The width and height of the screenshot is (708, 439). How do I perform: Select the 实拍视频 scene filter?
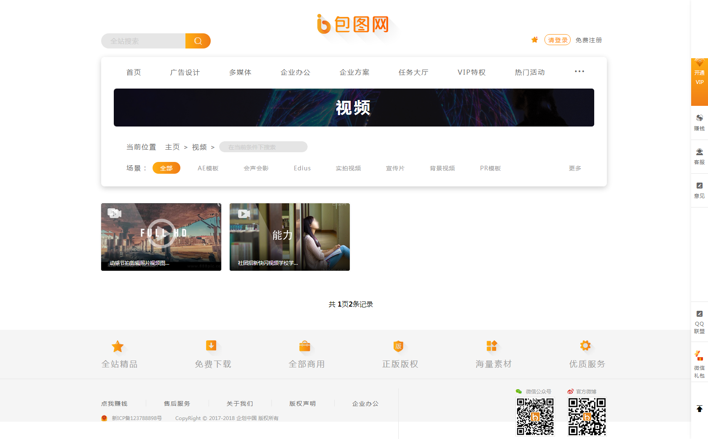[348, 168]
